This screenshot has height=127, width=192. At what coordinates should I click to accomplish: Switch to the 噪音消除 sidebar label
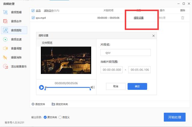16,58
